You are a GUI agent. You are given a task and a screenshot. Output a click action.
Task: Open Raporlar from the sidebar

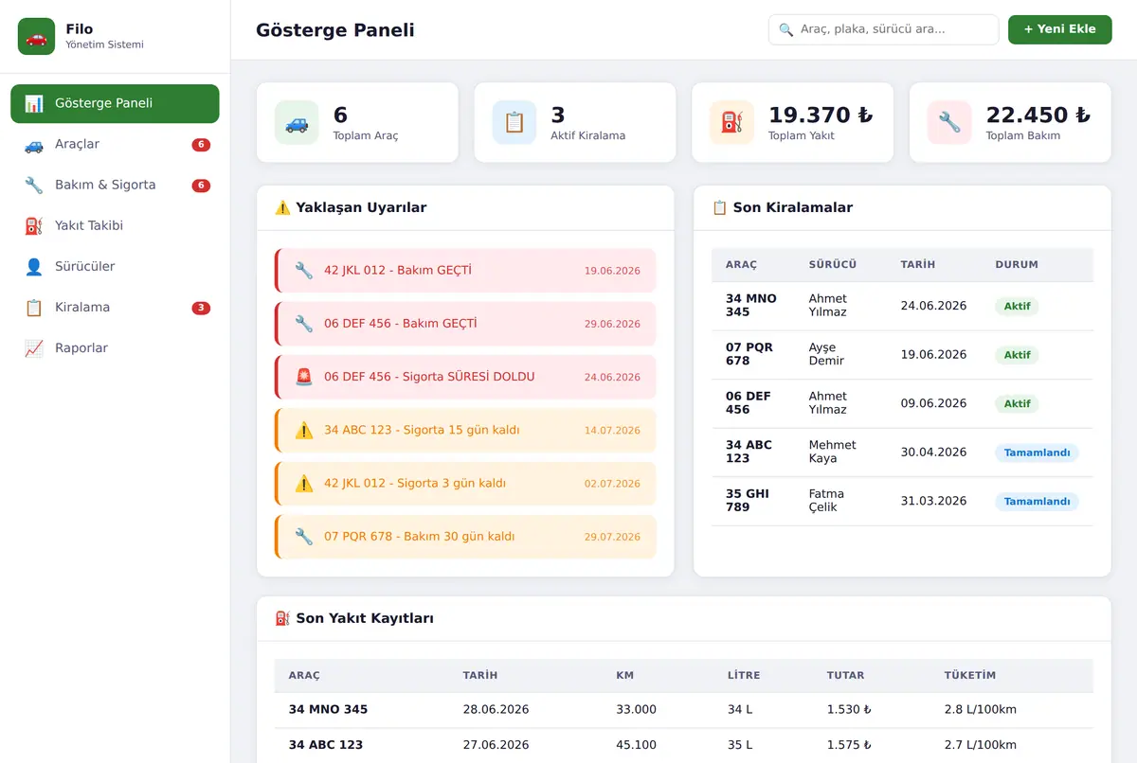tap(115, 347)
